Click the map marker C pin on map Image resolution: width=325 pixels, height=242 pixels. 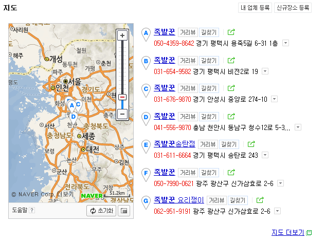click(78, 105)
